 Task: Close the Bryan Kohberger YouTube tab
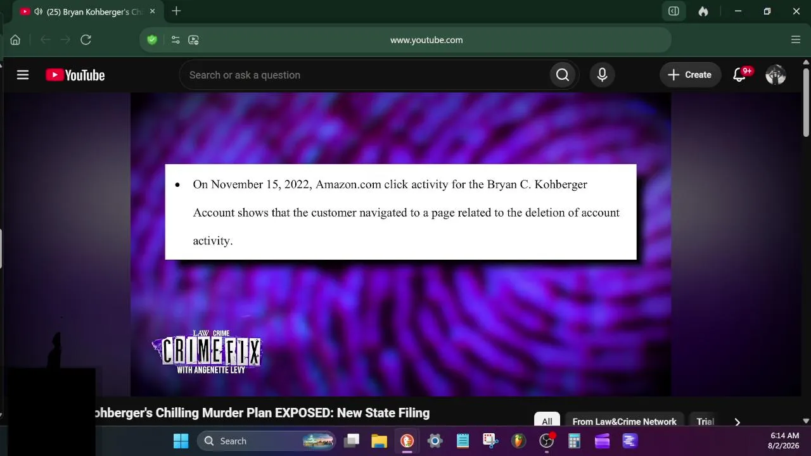pos(152,11)
